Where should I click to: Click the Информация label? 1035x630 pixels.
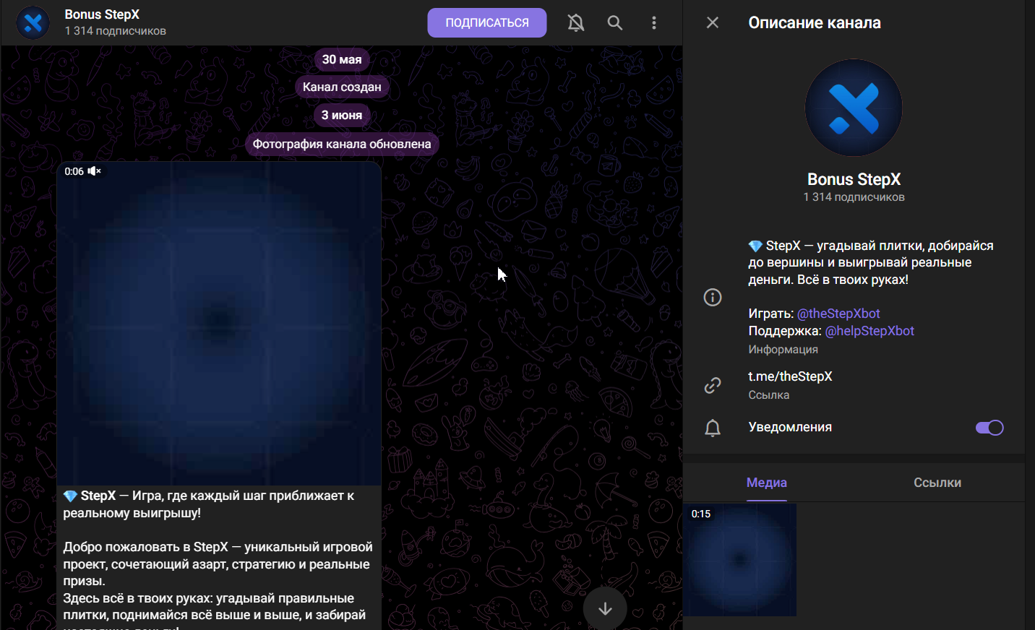783,350
